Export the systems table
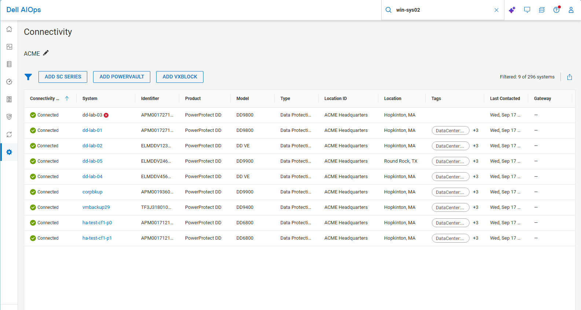The width and height of the screenshot is (581, 310). pyautogui.click(x=570, y=77)
